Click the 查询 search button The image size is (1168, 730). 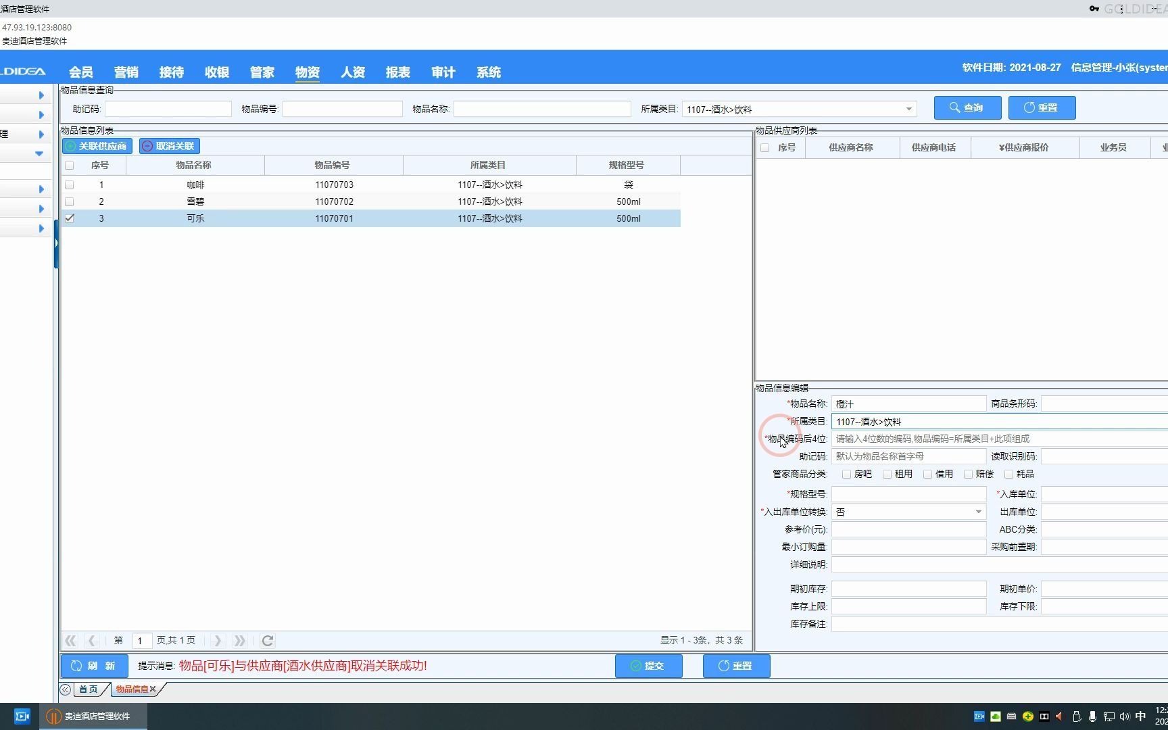tap(967, 107)
